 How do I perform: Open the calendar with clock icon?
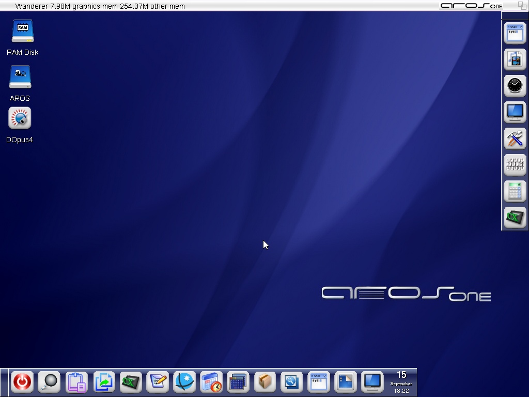point(211,383)
